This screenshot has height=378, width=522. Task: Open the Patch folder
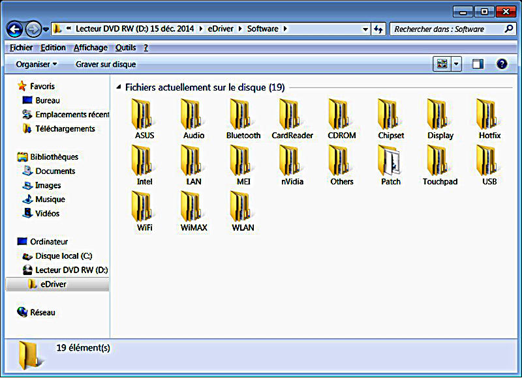coord(391,165)
